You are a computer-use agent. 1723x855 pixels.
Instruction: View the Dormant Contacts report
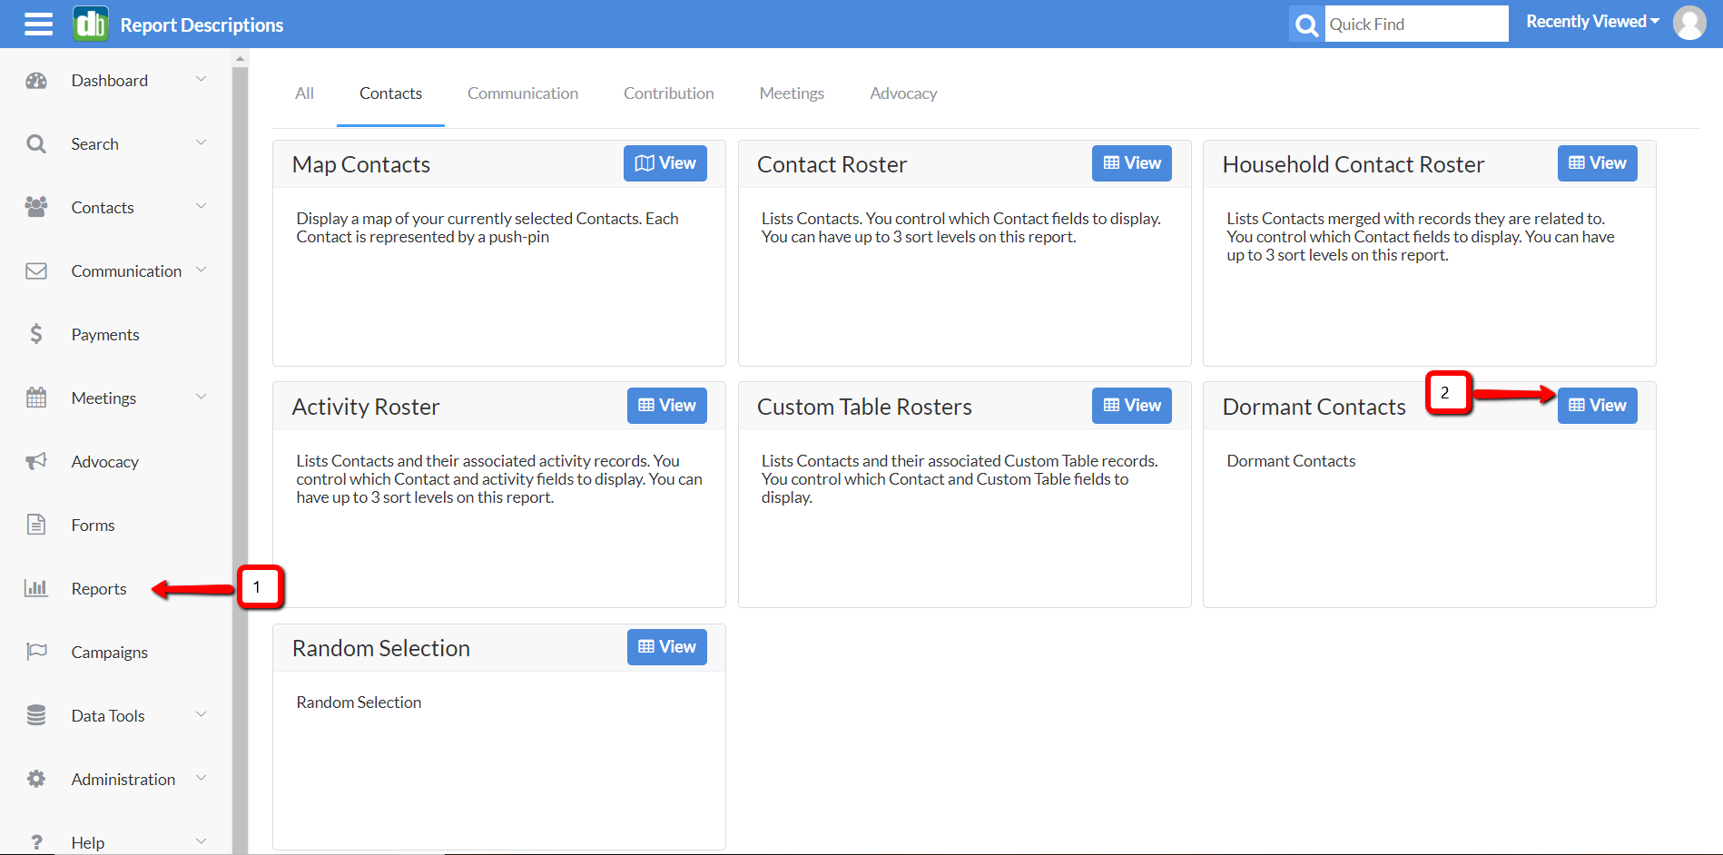point(1598,406)
